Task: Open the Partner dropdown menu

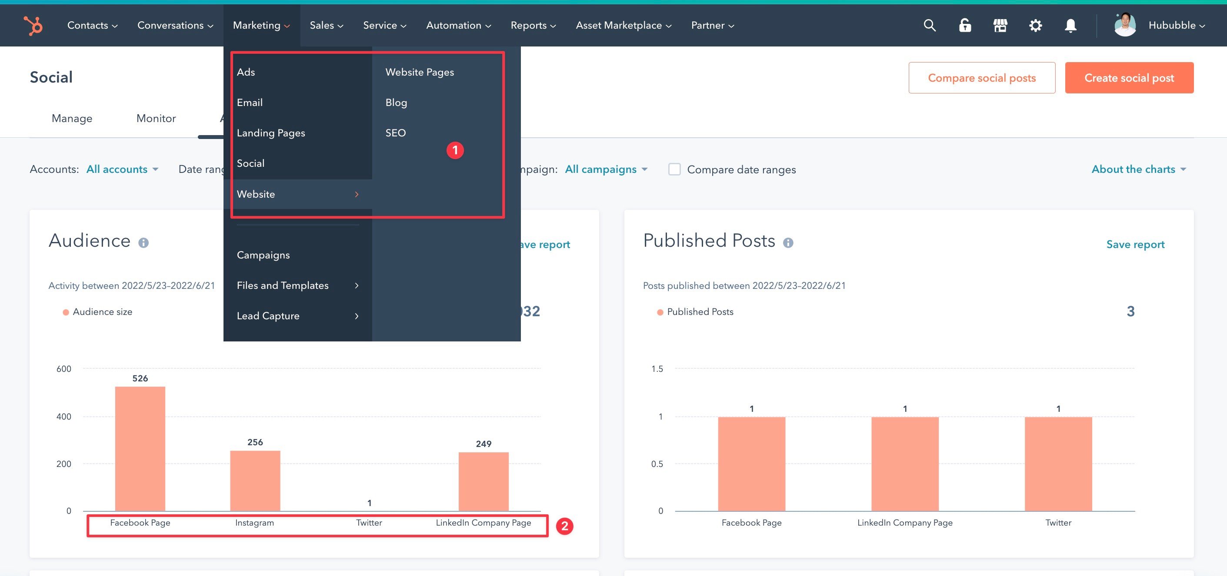Action: [x=713, y=25]
